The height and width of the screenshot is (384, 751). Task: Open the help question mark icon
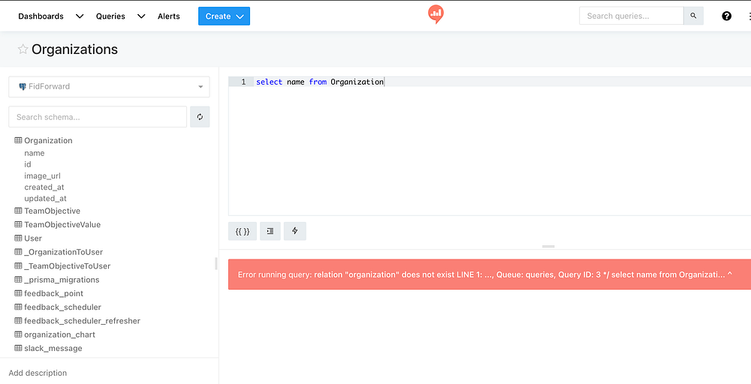(726, 16)
